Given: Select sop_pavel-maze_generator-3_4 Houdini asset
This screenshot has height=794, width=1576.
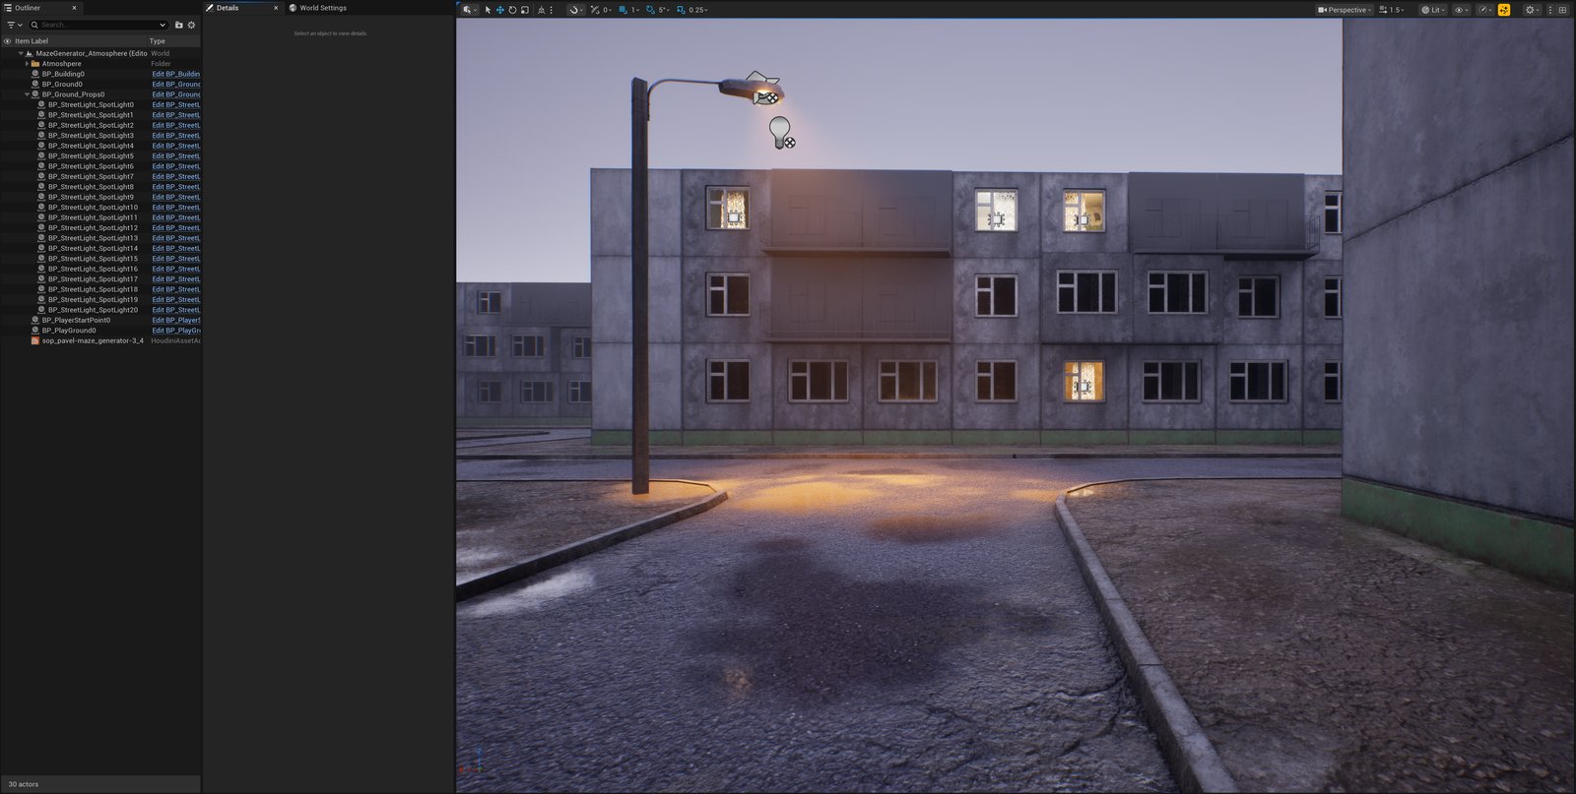Looking at the screenshot, I should tap(93, 340).
